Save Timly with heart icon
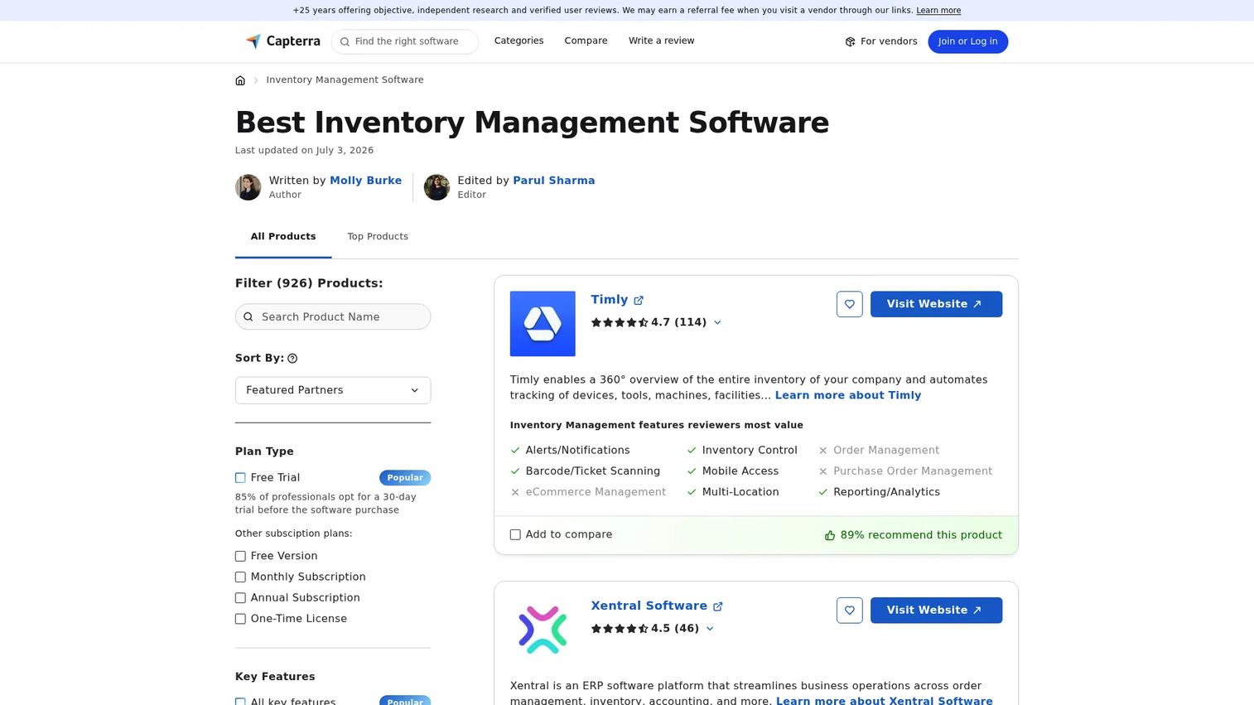 [849, 304]
